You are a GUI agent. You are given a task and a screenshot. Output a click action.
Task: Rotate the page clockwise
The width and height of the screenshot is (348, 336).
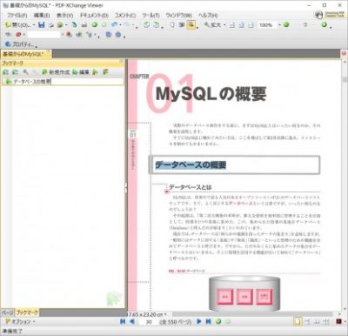[157, 25]
